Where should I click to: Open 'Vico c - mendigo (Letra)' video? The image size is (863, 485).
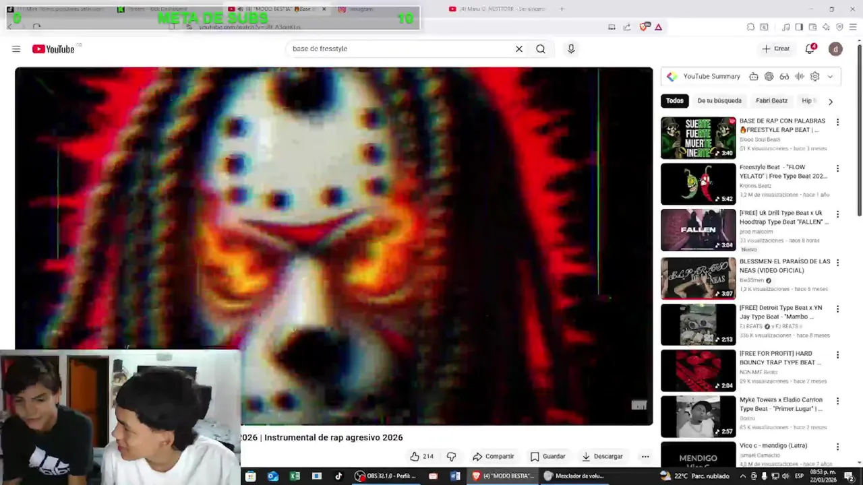773,445
